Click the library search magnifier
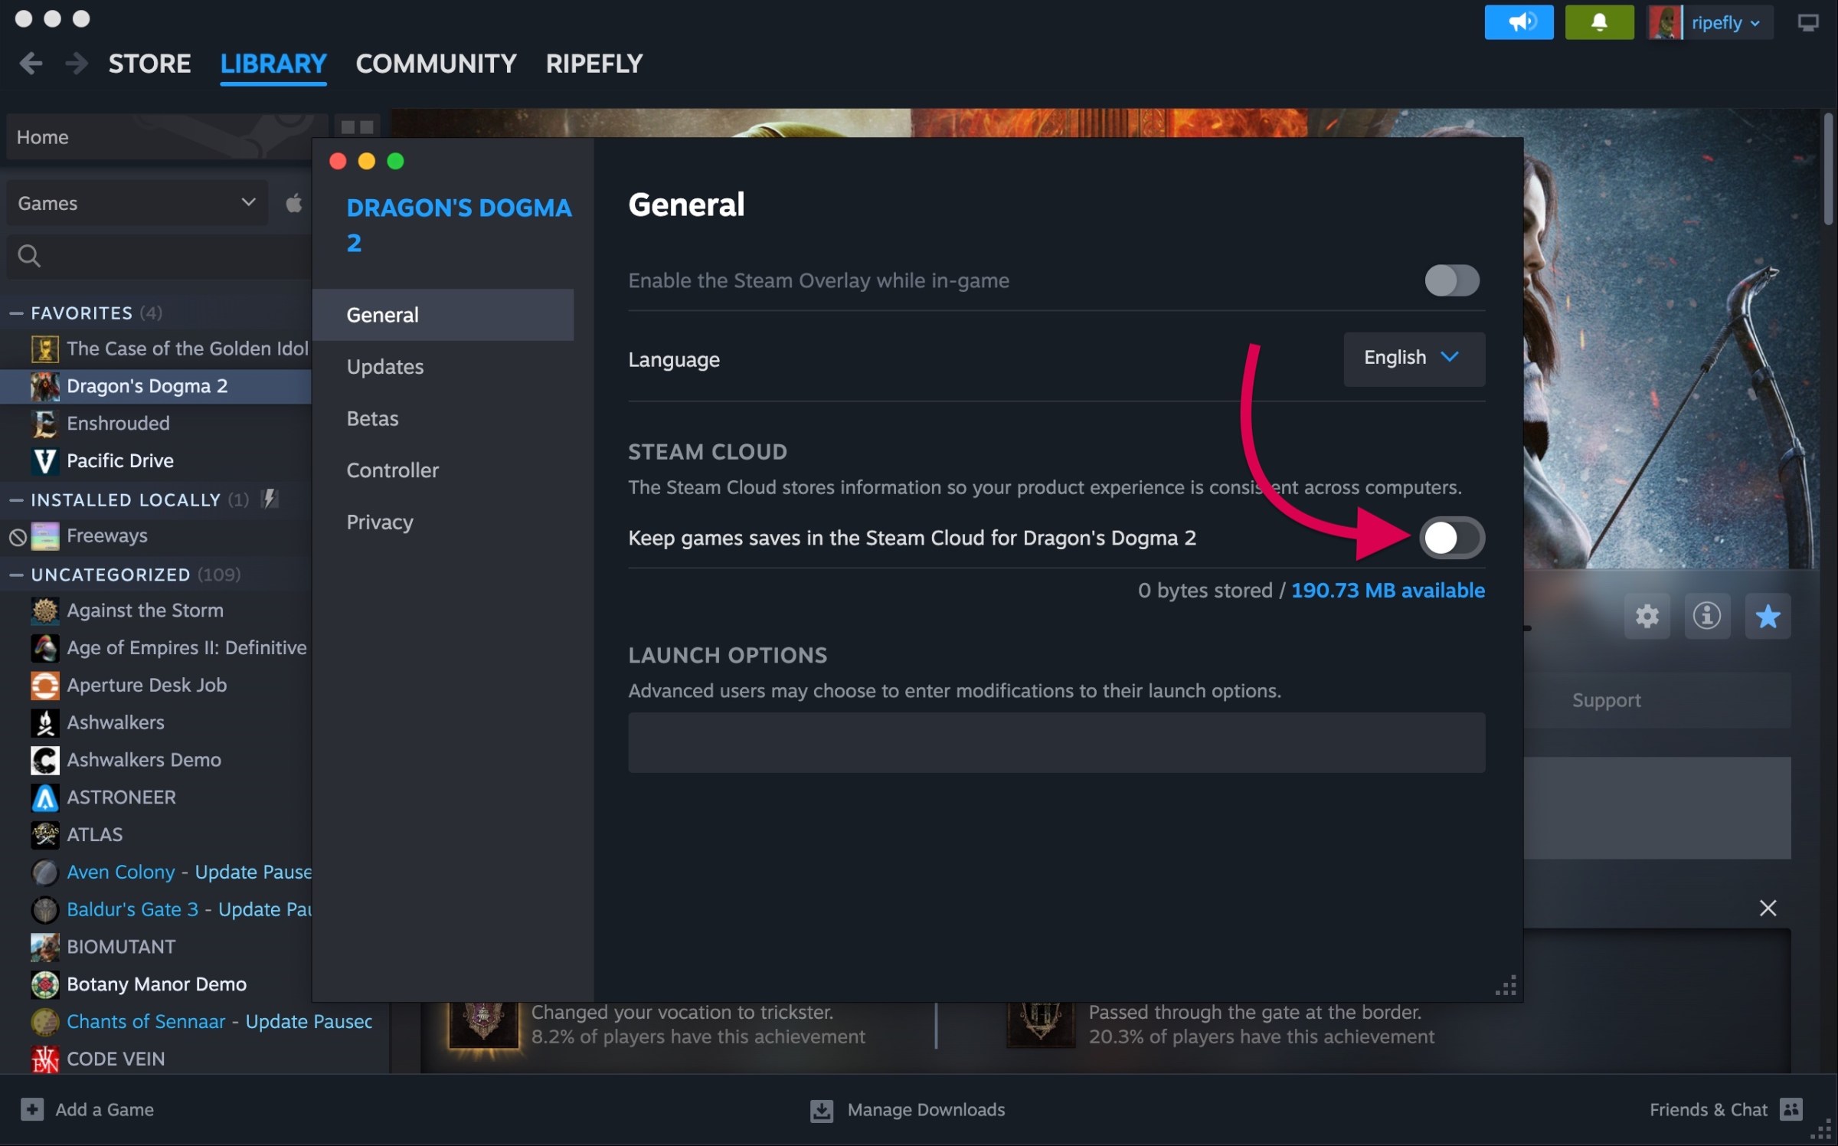Screen dimensions: 1838x1146 click(x=29, y=255)
